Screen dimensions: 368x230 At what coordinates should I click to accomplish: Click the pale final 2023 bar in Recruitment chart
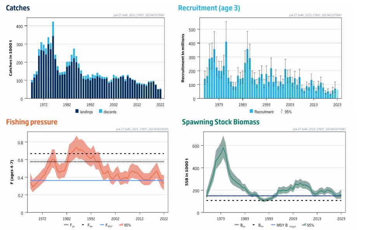(x=337, y=94)
